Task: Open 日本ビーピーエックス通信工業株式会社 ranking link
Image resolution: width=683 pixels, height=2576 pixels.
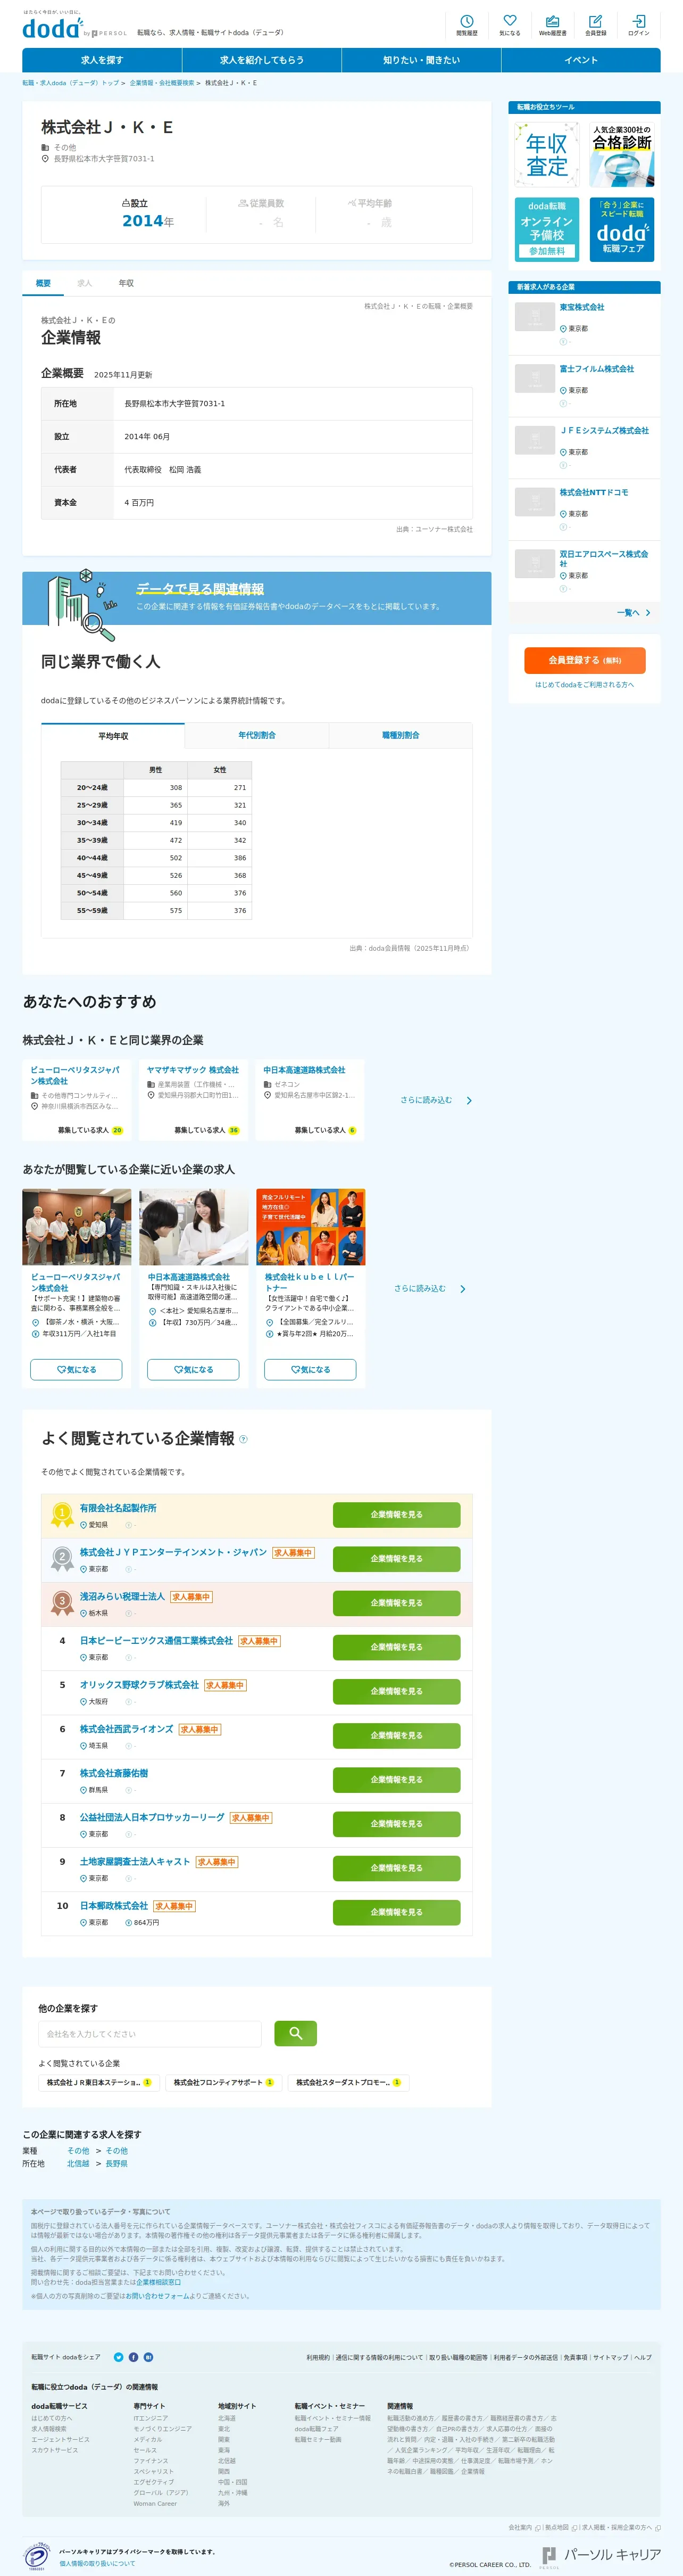Action: tap(156, 1640)
